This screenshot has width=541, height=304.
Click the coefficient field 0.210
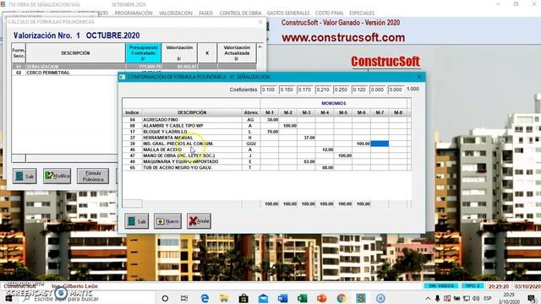[323, 90]
